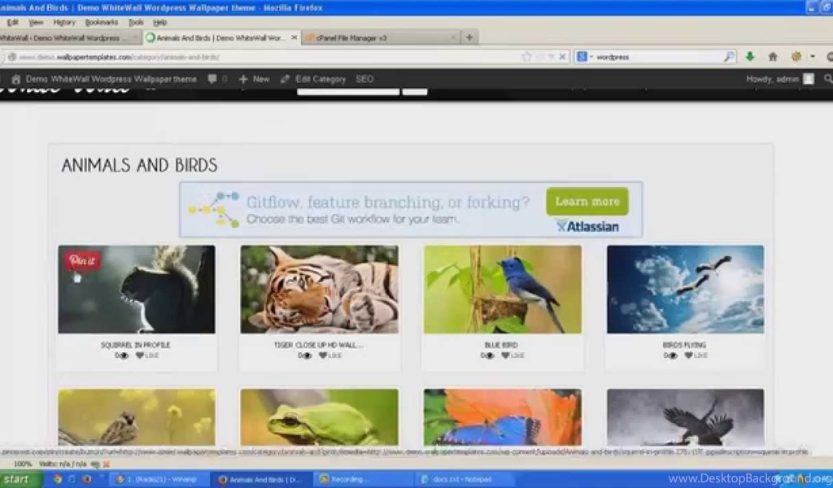The height and width of the screenshot is (488, 833).
Task: Click Learn more button in Atlassian ad
Action: pyautogui.click(x=587, y=201)
